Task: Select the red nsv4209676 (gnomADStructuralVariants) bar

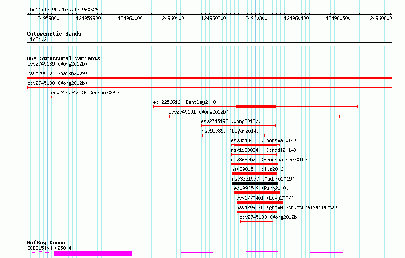Action: tap(257, 212)
